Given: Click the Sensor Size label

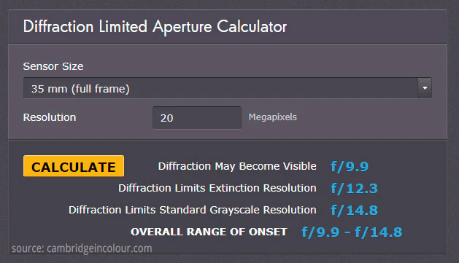Looking at the screenshot, I should click(x=53, y=66).
